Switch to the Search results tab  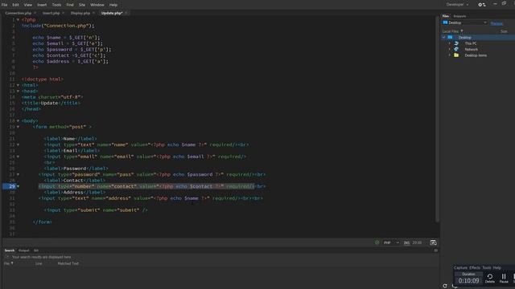coord(10,250)
